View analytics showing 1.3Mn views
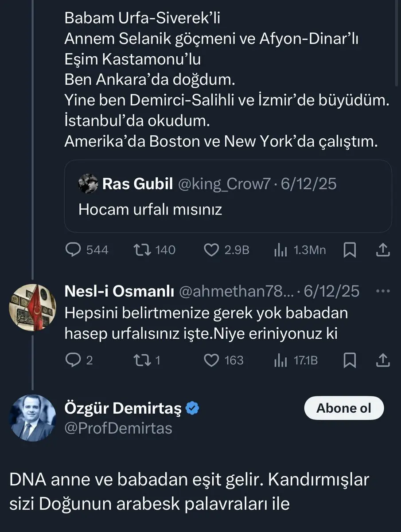Viewport: 401px width, 532px height. tap(280, 250)
